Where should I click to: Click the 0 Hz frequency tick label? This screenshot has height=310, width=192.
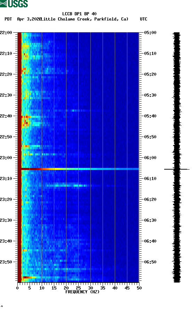tap(17, 288)
